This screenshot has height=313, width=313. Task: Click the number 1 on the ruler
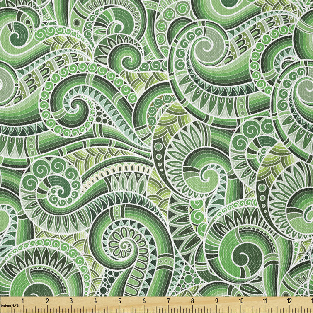[x=23, y=301]
